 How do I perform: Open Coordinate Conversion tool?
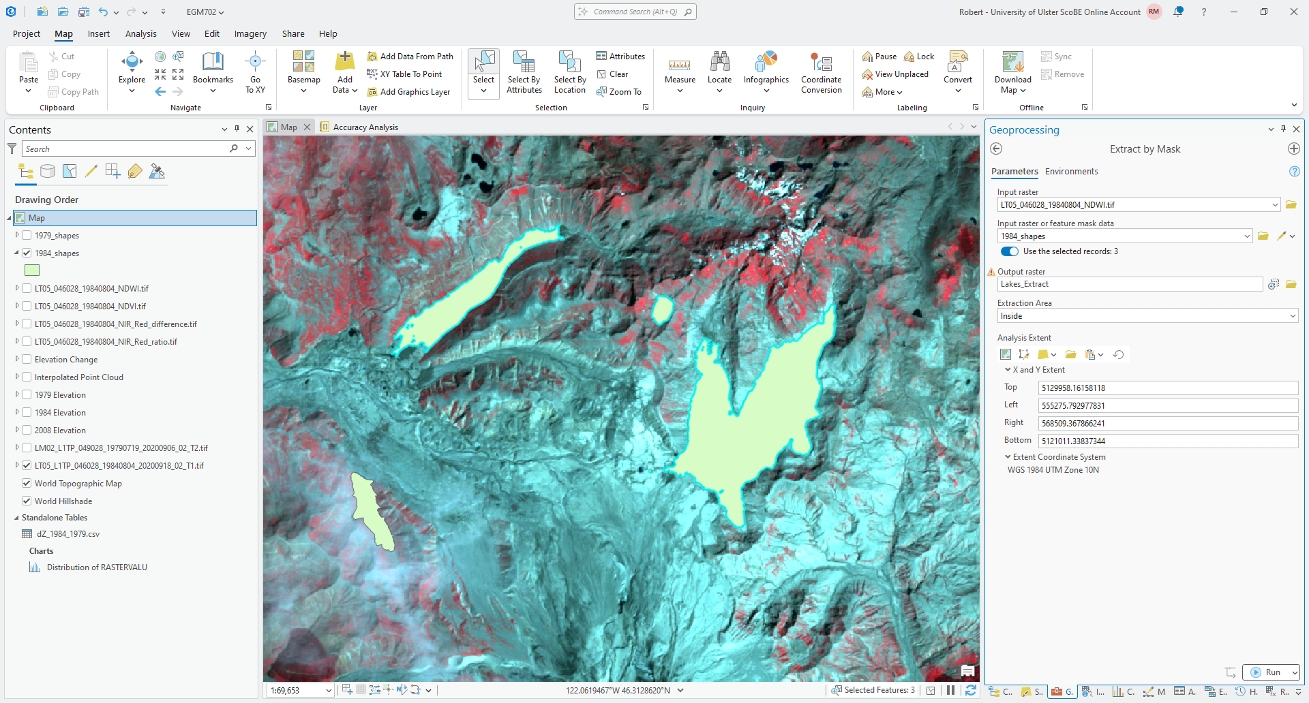[x=821, y=65]
